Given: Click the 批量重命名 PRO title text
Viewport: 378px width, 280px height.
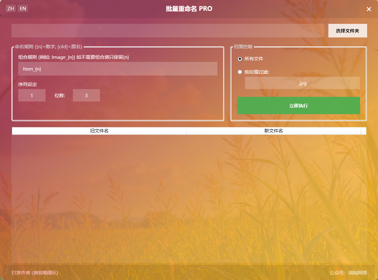Looking at the screenshot, I should pyautogui.click(x=189, y=9).
